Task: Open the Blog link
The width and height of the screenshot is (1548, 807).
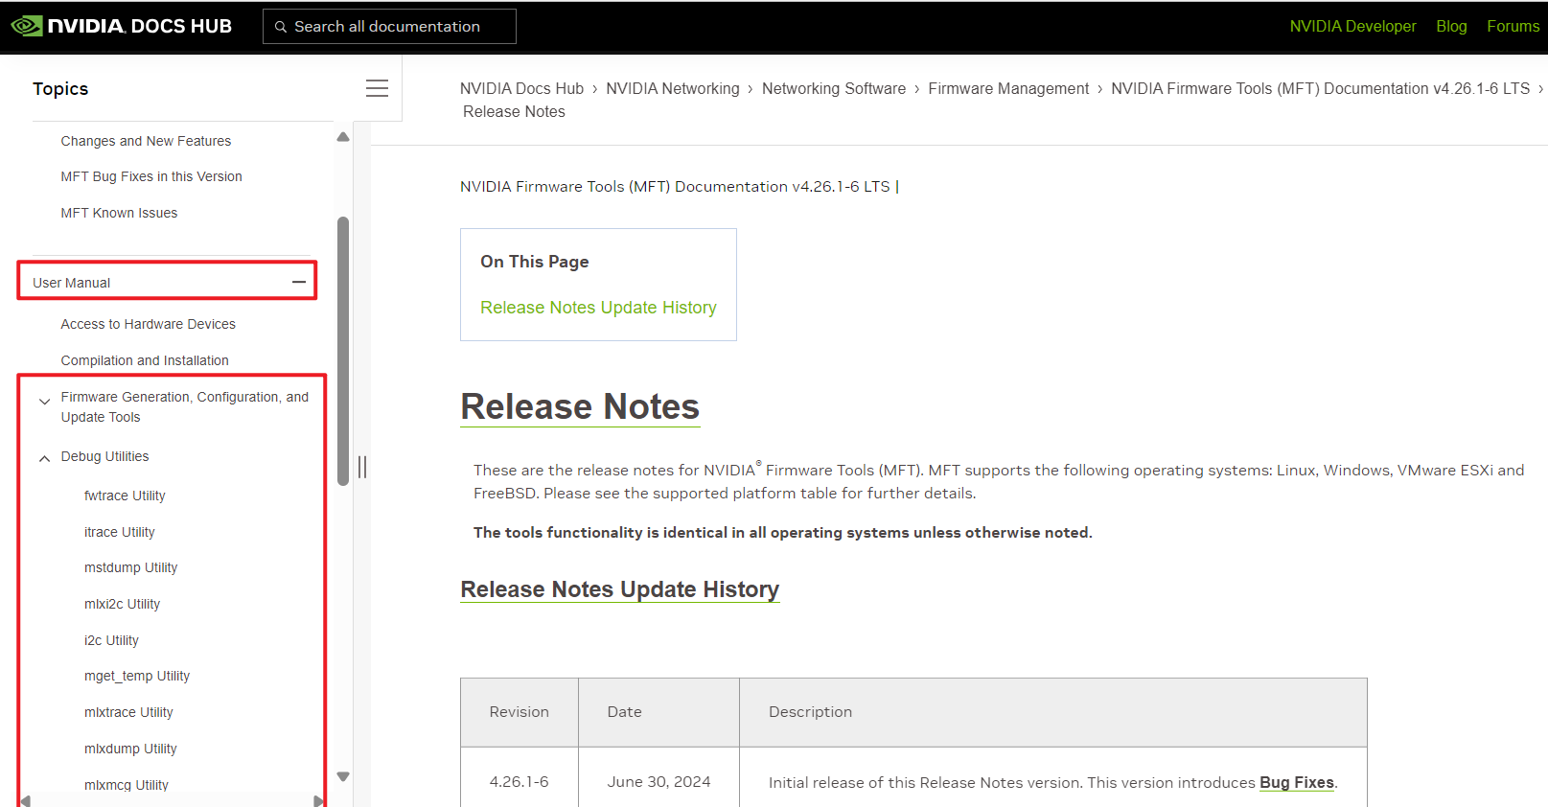Action: click(1451, 26)
